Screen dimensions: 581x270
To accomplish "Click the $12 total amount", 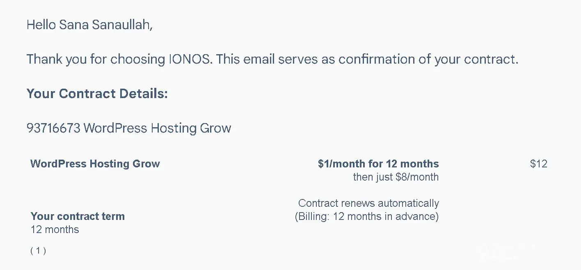I will (538, 164).
